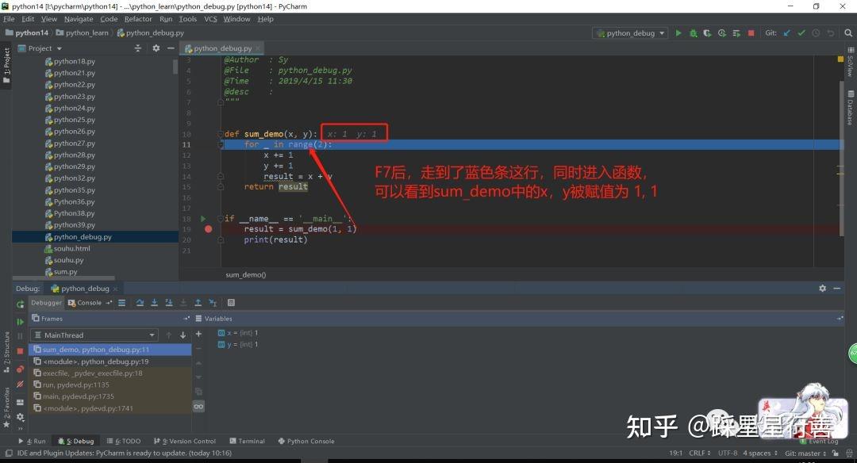Switch to the Terminal tool window
Image resolution: width=857 pixels, height=463 pixels.
pyautogui.click(x=248, y=441)
